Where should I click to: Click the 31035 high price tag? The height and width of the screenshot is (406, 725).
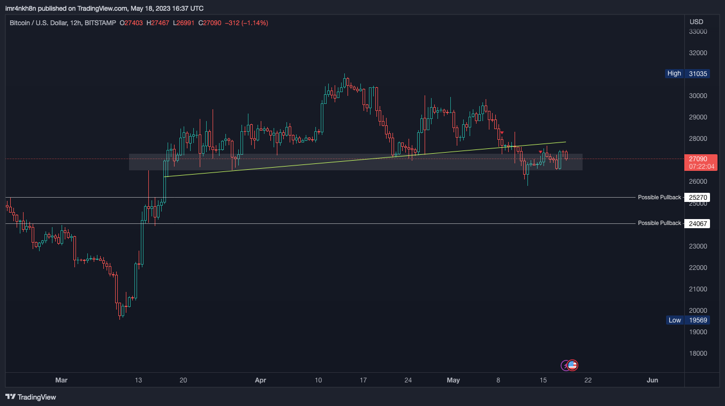[x=697, y=74]
